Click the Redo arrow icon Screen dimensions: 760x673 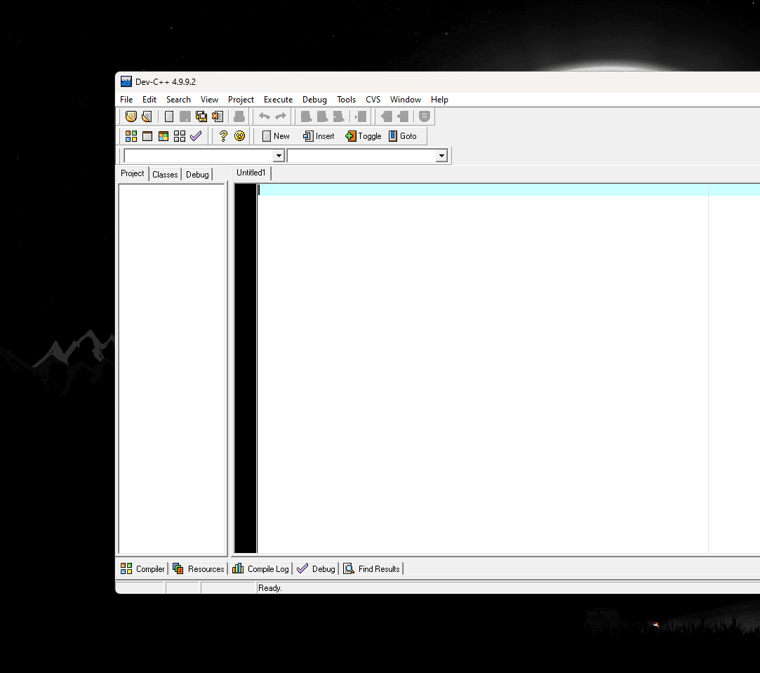[x=281, y=116]
